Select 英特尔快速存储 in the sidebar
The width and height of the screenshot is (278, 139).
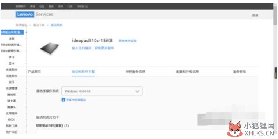click(x=11, y=45)
